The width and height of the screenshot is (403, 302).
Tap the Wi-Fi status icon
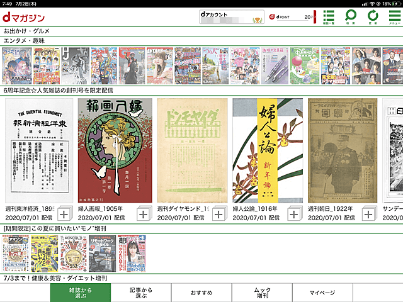pyautogui.click(x=372, y=4)
